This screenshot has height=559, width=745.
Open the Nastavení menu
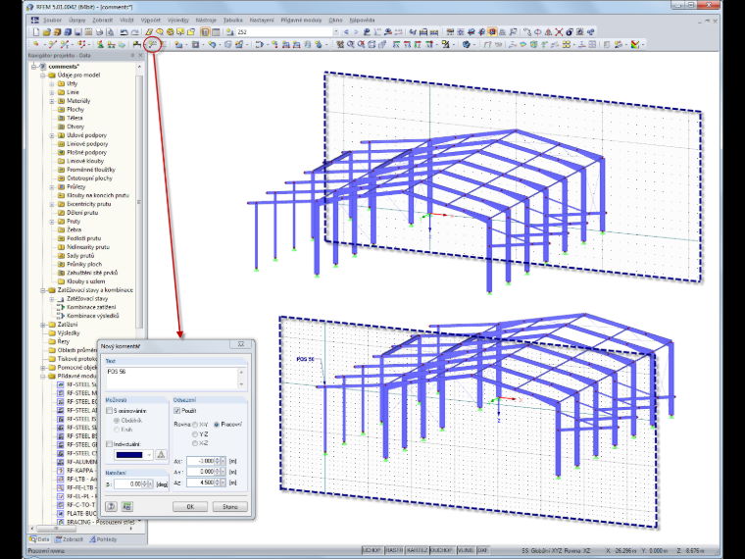[262, 20]
